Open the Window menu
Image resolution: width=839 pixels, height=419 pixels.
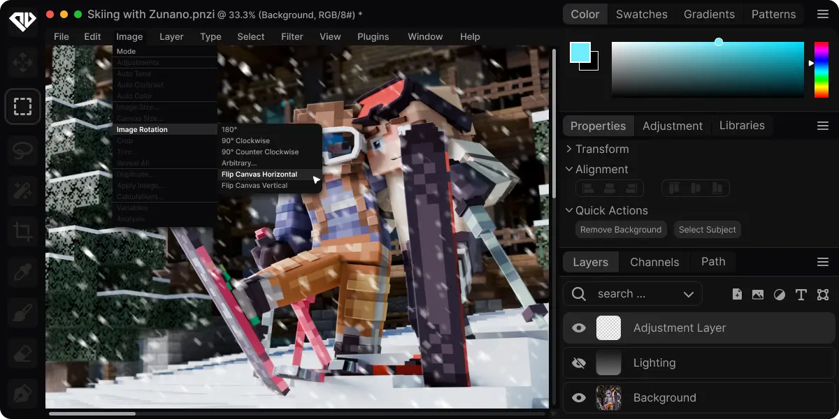click(425, 36)
